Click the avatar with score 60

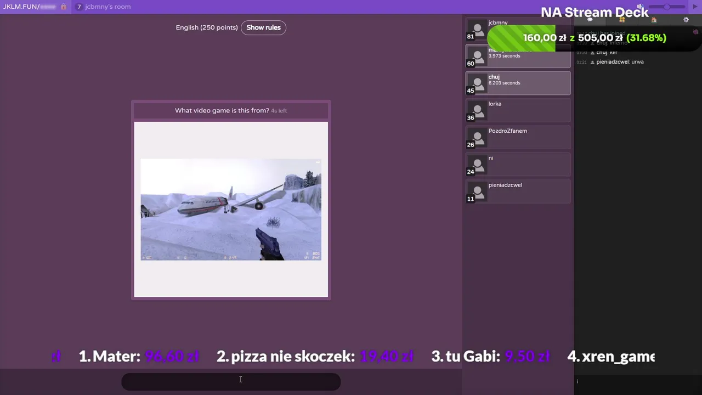click(478, 57)
